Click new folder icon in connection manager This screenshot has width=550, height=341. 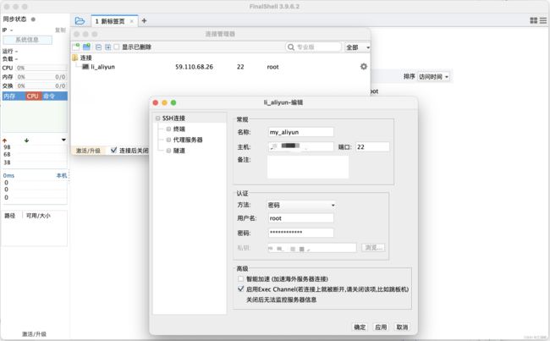pyautogui.click(x=86, y=47)
